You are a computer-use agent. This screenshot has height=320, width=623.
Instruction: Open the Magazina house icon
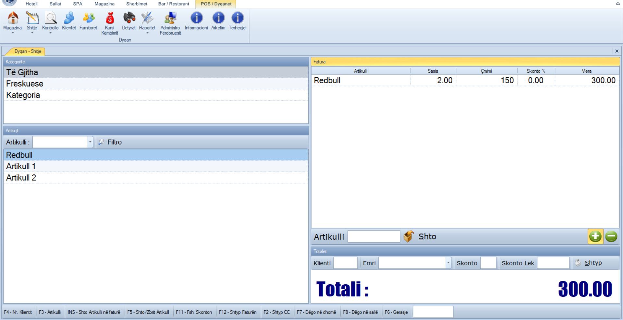[13, 18]
